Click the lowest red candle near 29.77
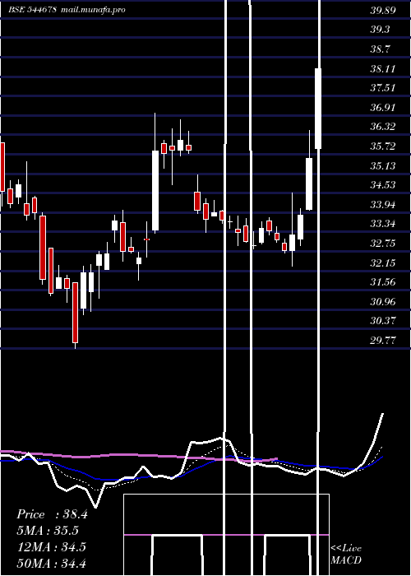411x576 pixels. pyautogui.click(x=76, y=313)
